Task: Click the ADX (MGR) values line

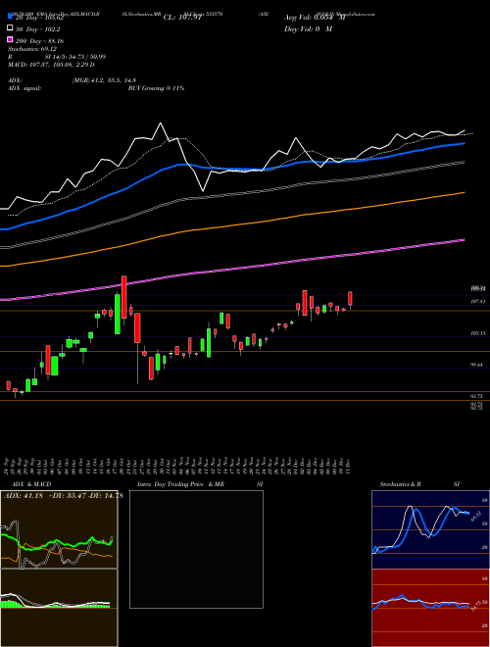Action: click(104, 80)
